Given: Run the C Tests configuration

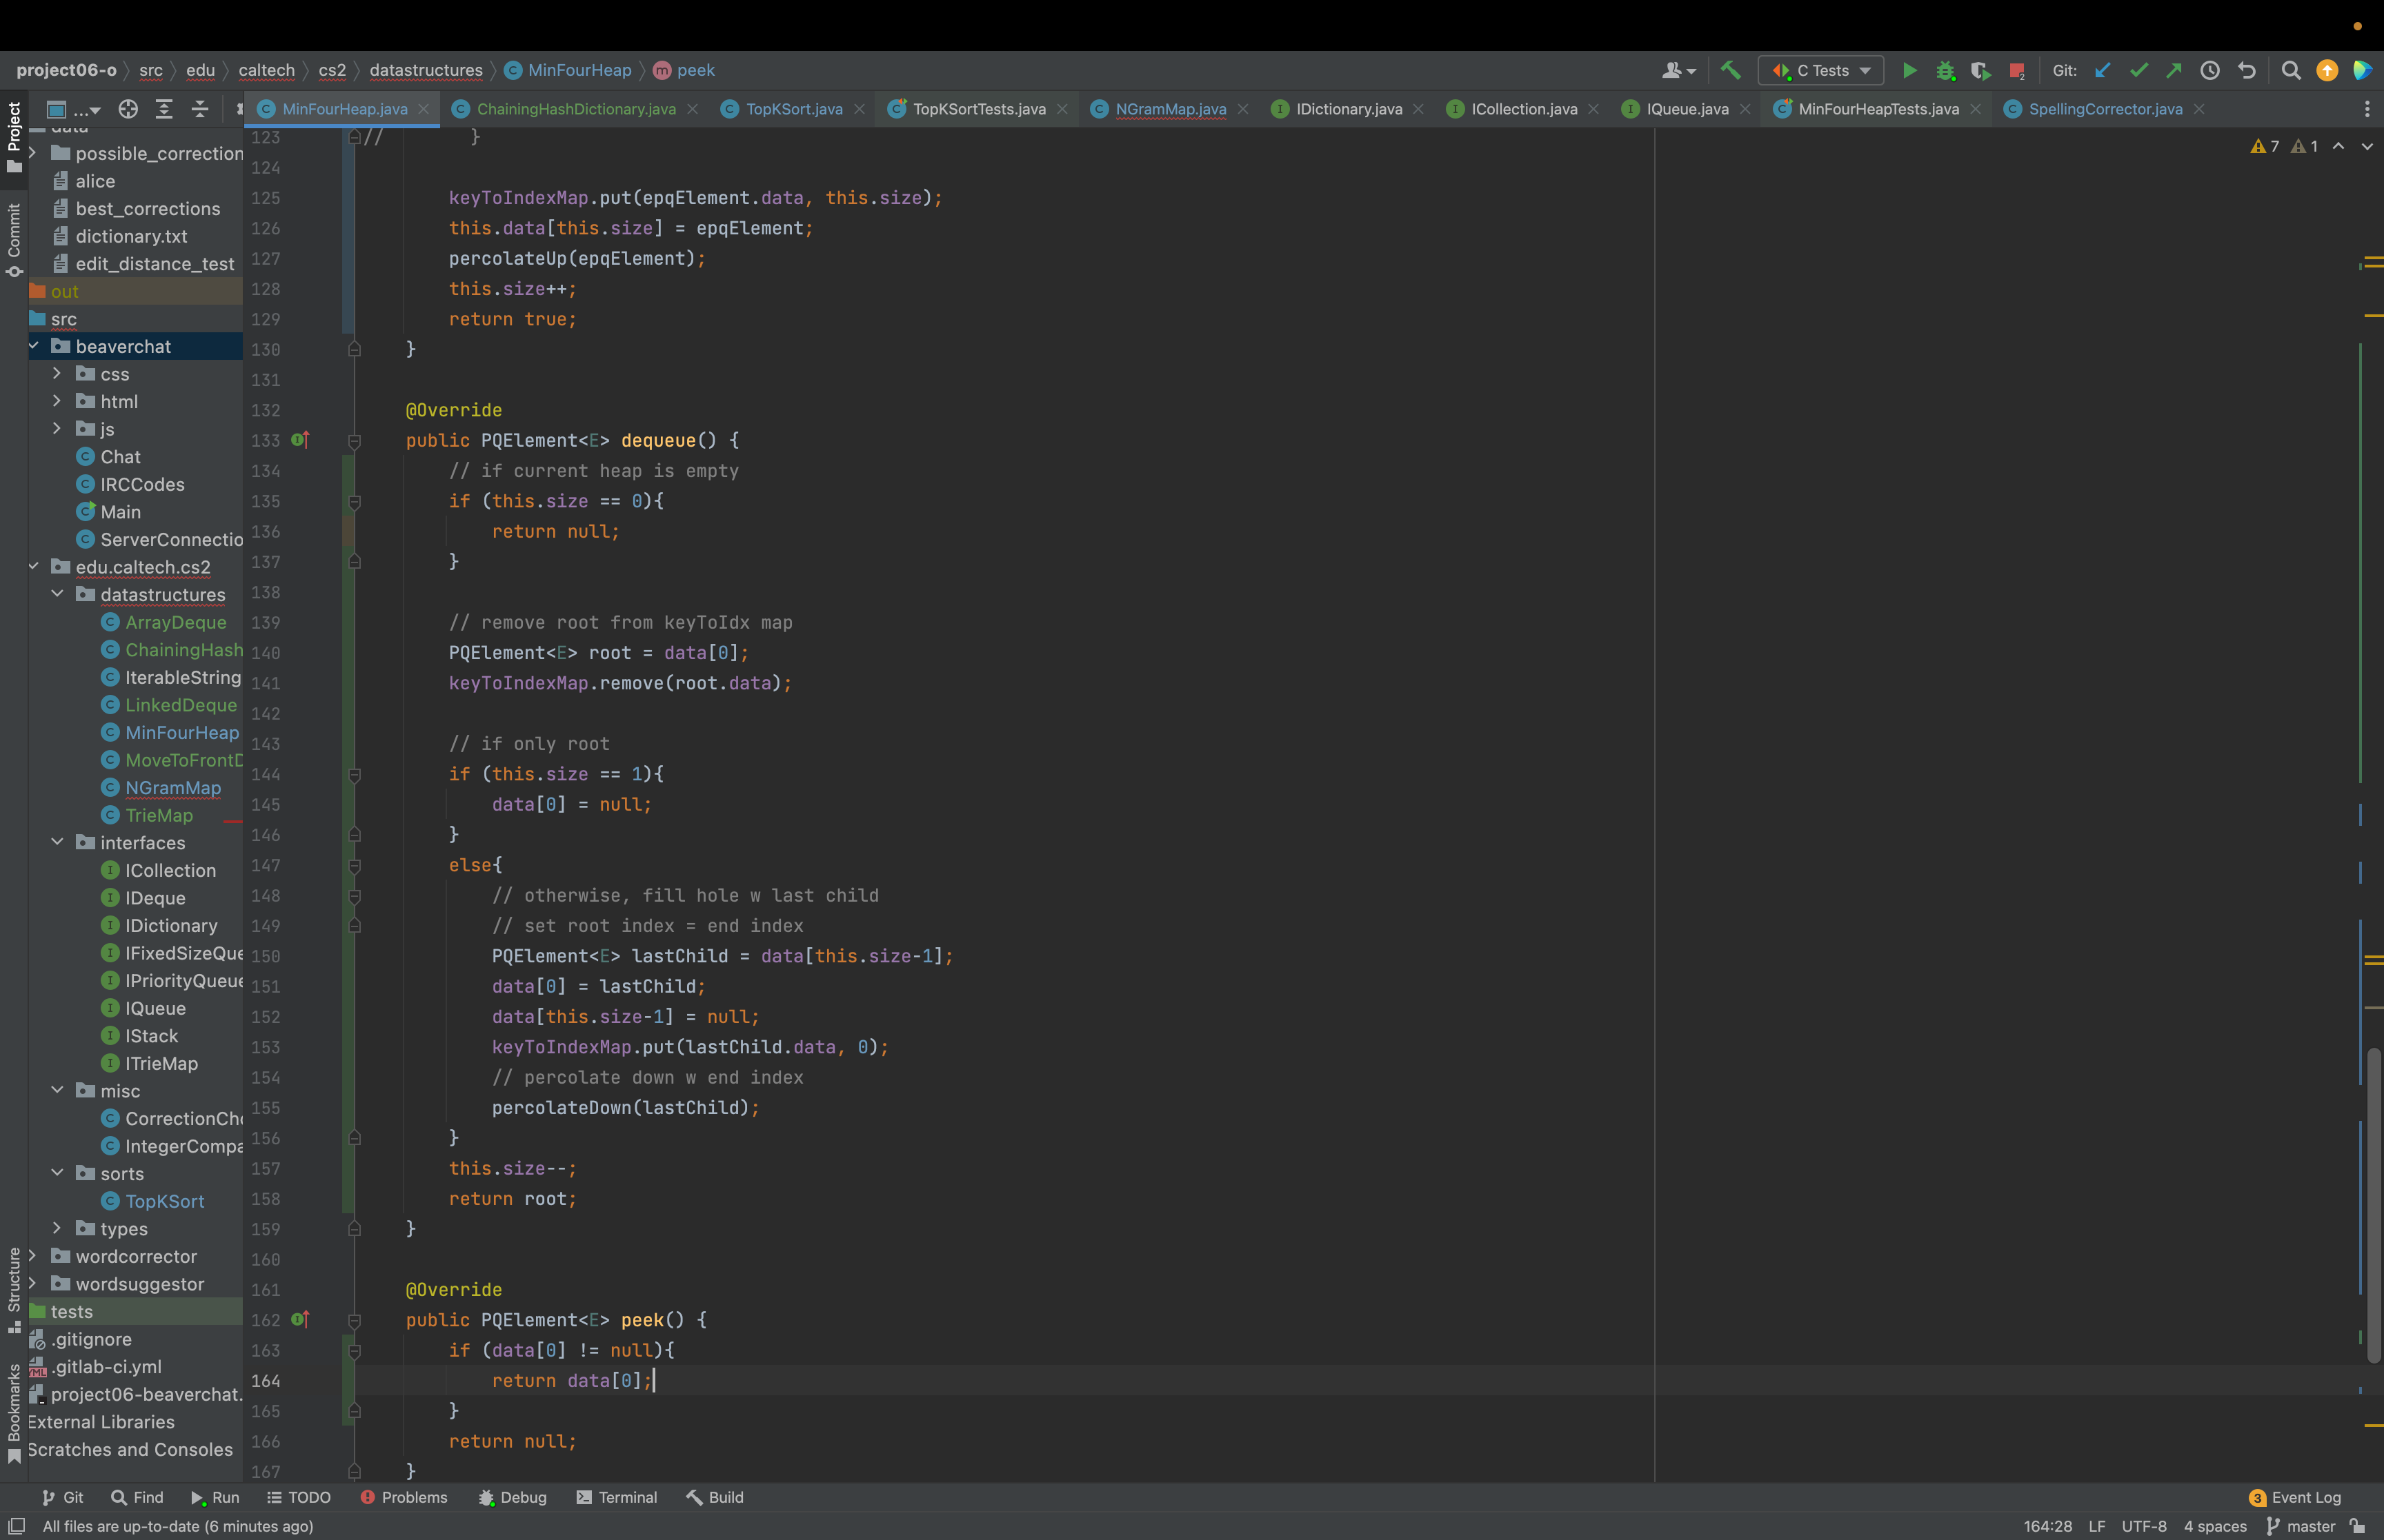Looking at the screenshot, I should click(1909, 70).
